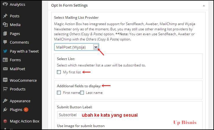The height and width of the screenshot is (130, 214).
Task: Enable the First name field checkbox
Action: [59, 93]
